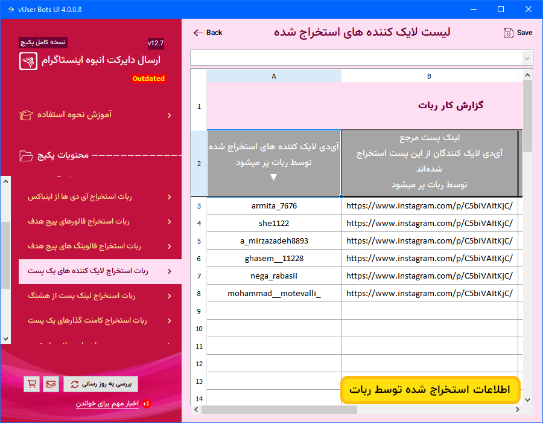Click Instagram post link in row 8
543x423 pixels.
click(430, 294)
